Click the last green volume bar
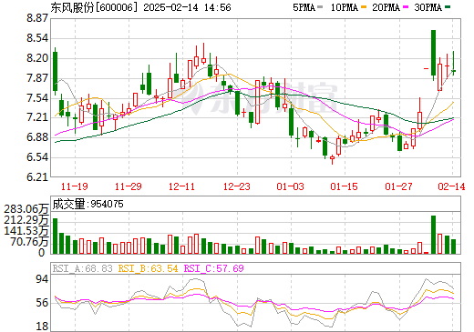The image size is (474, 332). 453,246
